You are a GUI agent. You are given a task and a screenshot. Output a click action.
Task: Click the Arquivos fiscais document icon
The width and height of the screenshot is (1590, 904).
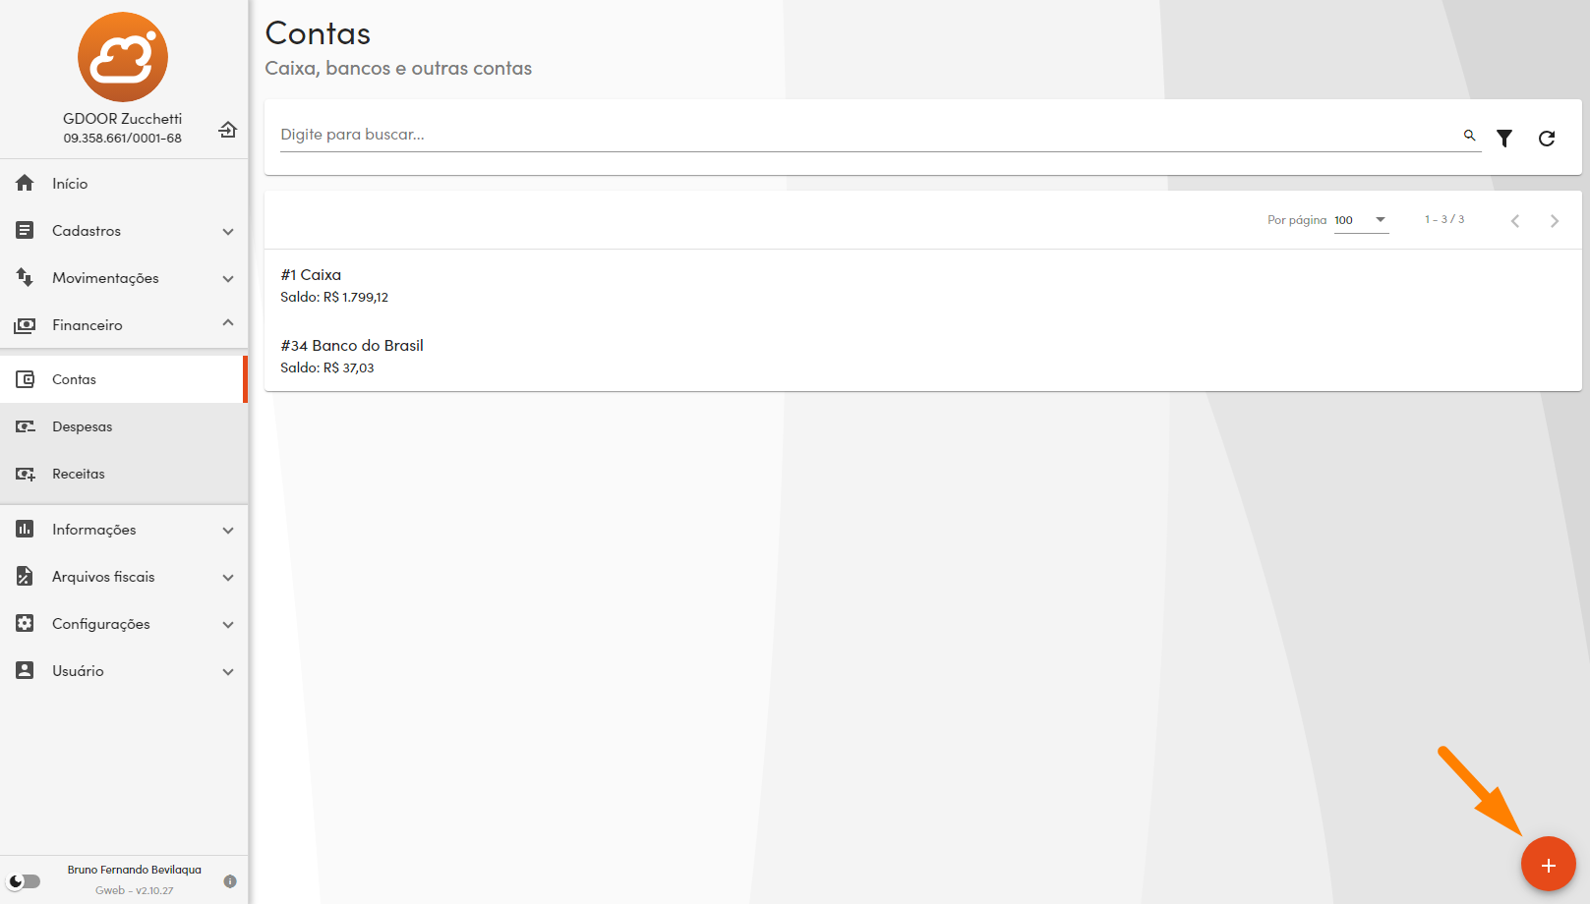(25, 576)
